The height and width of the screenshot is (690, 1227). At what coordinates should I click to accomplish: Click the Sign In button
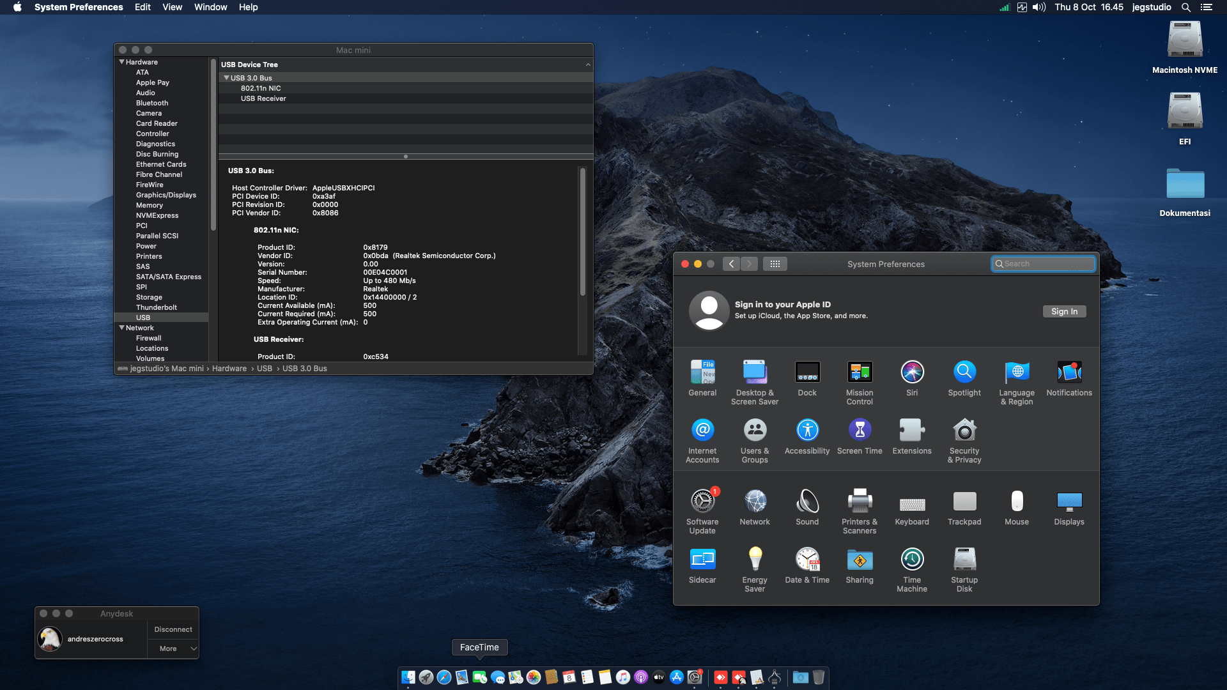(1064, 311)
